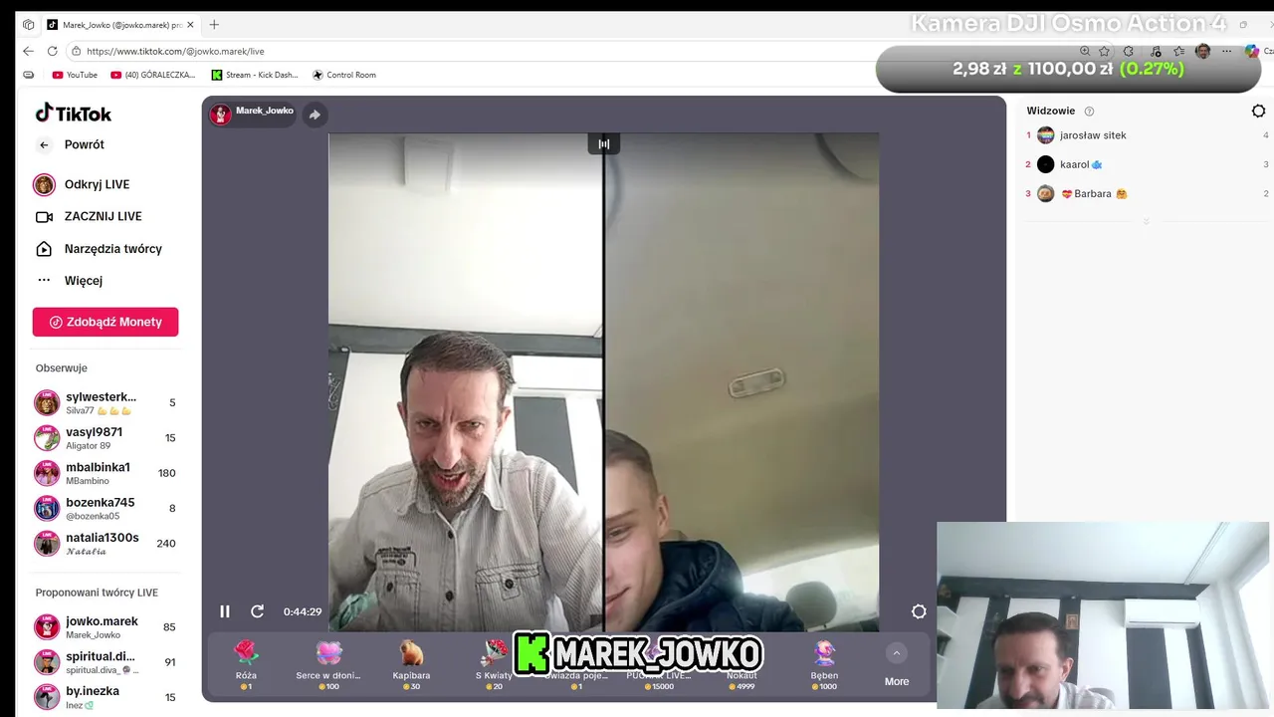This screenshot has width=1274, height=717.
Task: Close the Marek_Jowko browser tab
Action: tap(190, 25)
